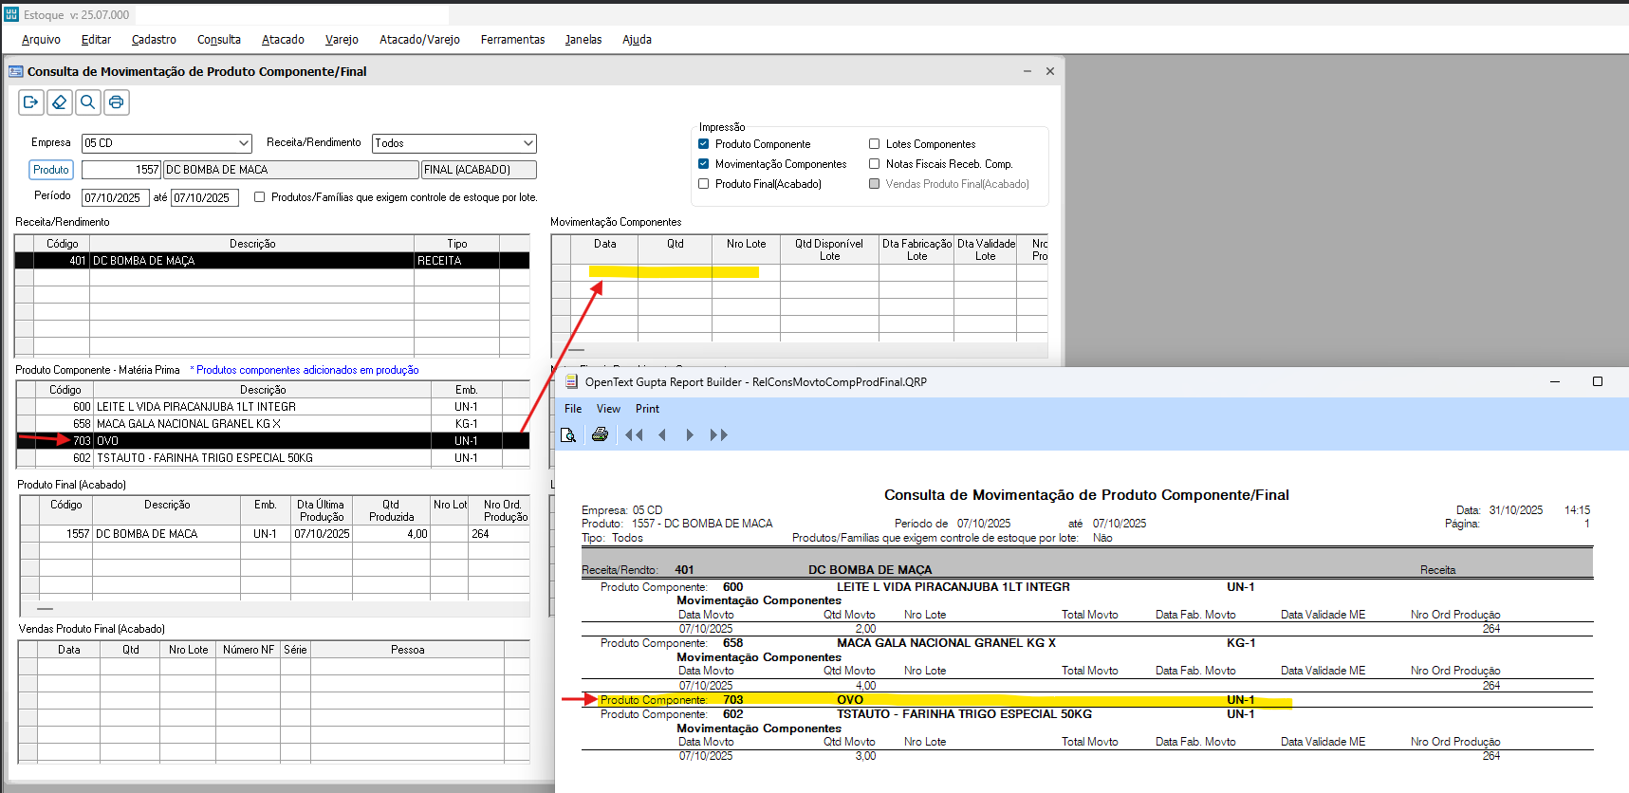Select component 602 TSTAUTO - FARINHA TRIGO
The width and height of the screenshot is (1629, 793).
pos(273,458)
